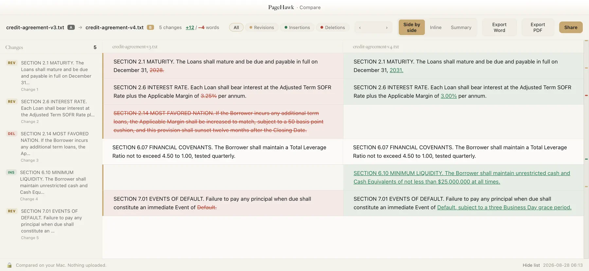Click the credit-agreement-v3.txt column header
The image size is (589, 271).
click(135, 47)
